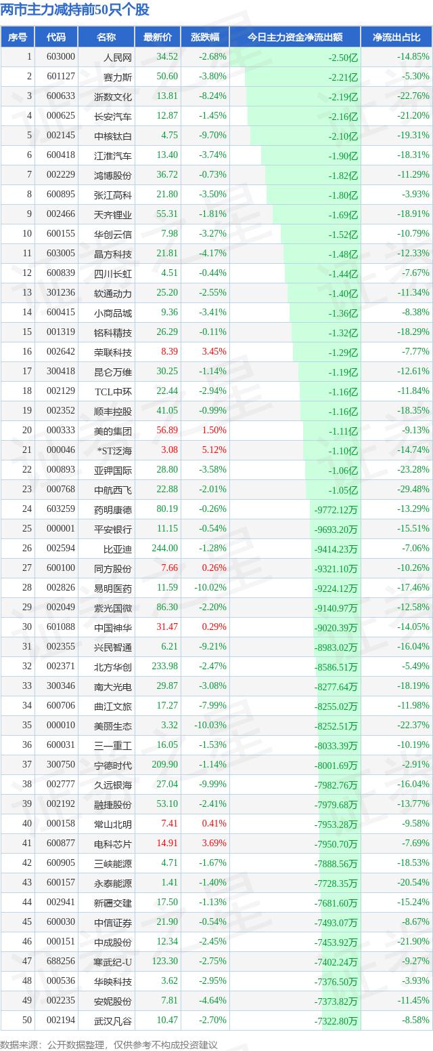Viewport: 433px width, 1051px height.
Task: Click stock name 中国神华
Action: [113, 627]
